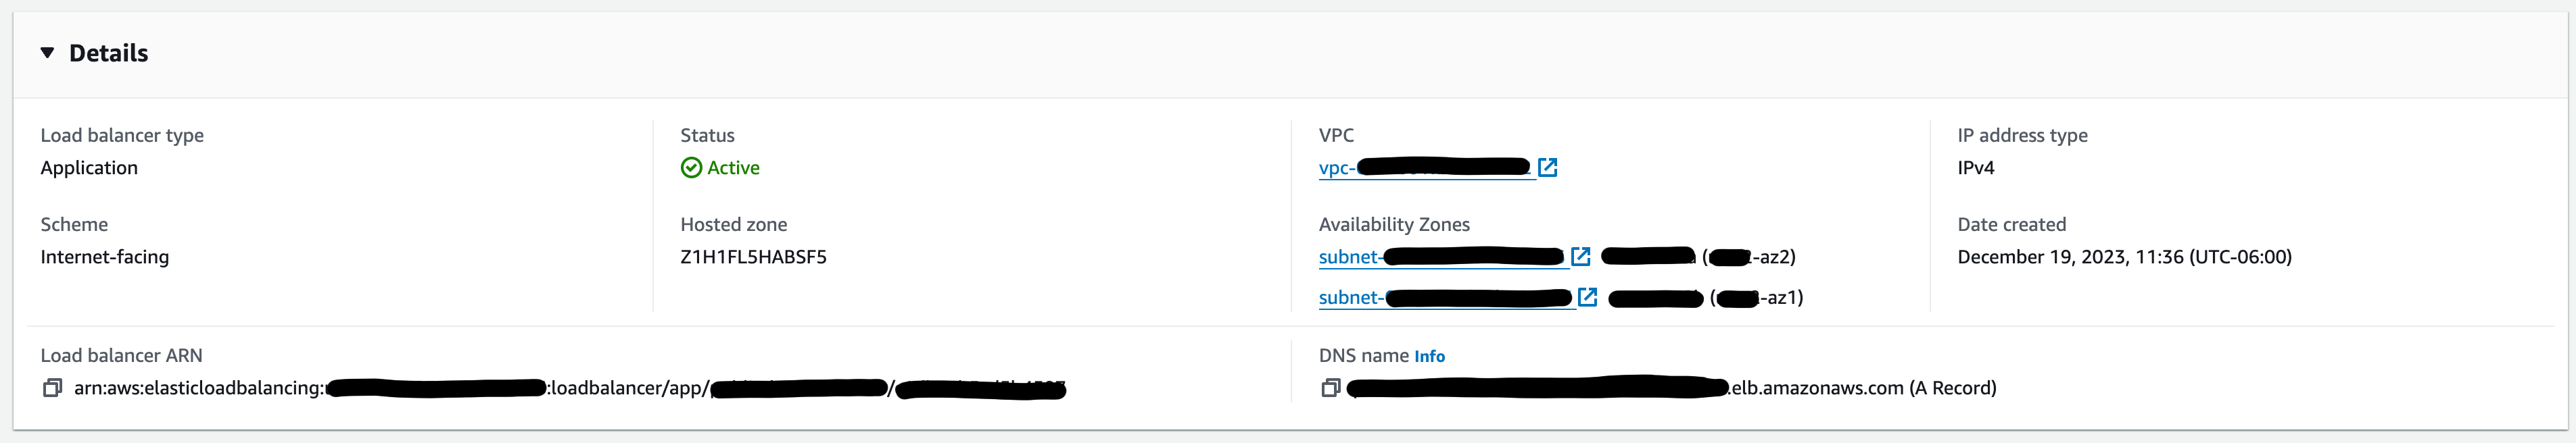Open the VPC link

pos(1420,167)
